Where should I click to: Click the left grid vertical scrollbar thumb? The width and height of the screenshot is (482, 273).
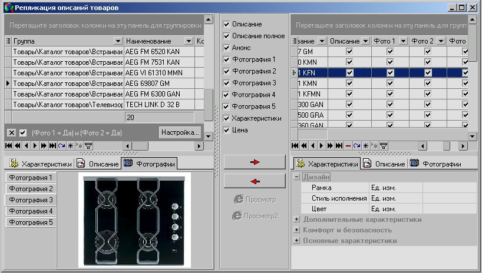pyautogui.click(x=209, y=105)
